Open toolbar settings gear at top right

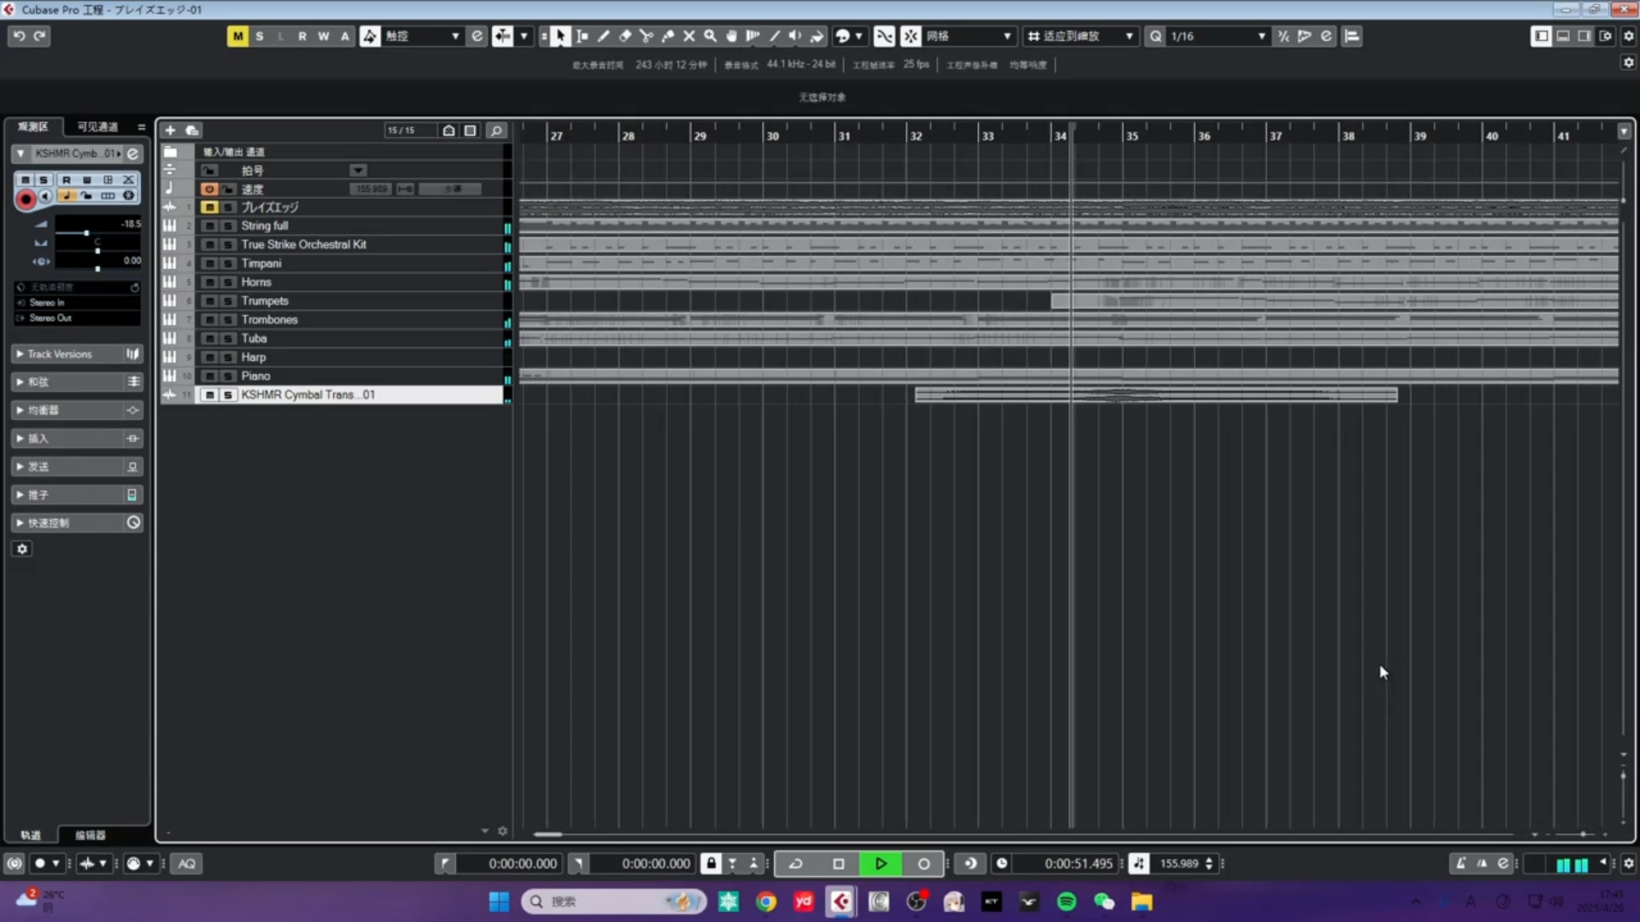click(1628, 36)
